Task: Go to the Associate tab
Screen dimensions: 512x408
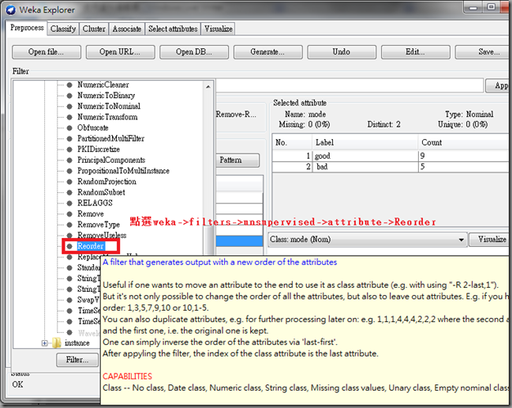Action: tap(127, 29)
